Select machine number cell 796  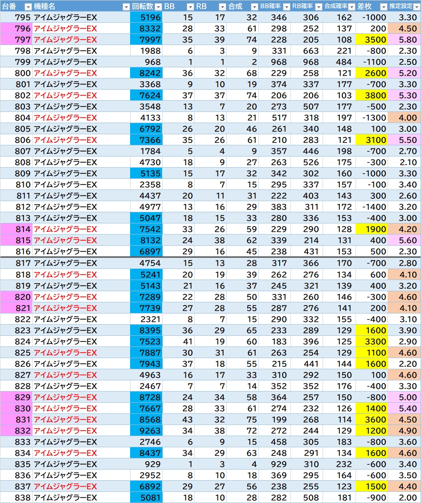[x=16, y=29]
